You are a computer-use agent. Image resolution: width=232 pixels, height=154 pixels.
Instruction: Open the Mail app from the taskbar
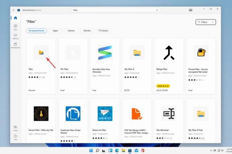pyautogui.click(x=136, y=151)
